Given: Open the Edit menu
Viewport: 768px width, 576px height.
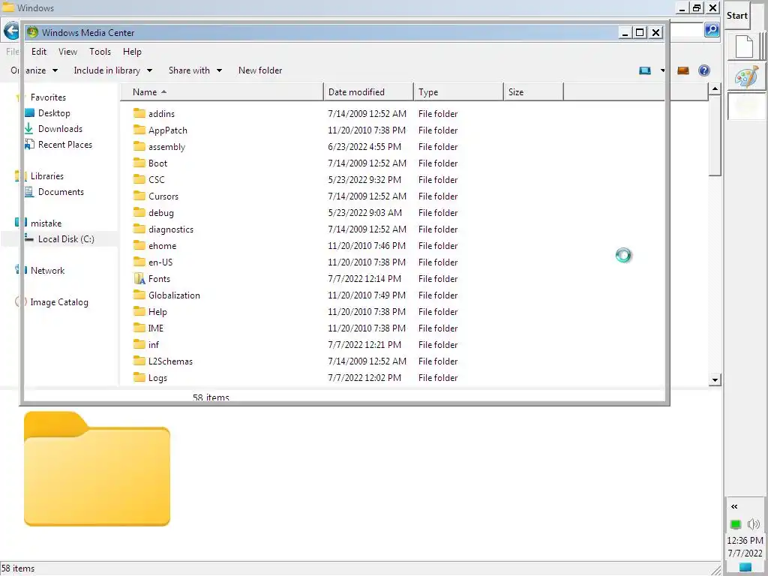Looking at the screenshot, I should (39, 52).
